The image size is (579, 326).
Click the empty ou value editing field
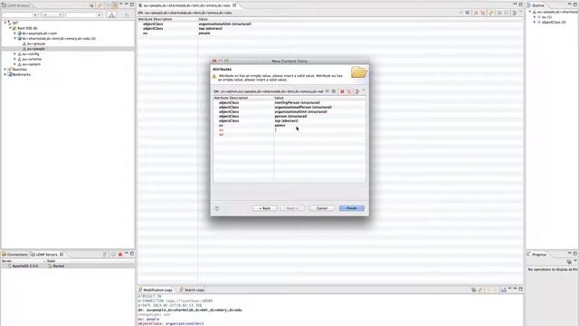tap(319, 129)
